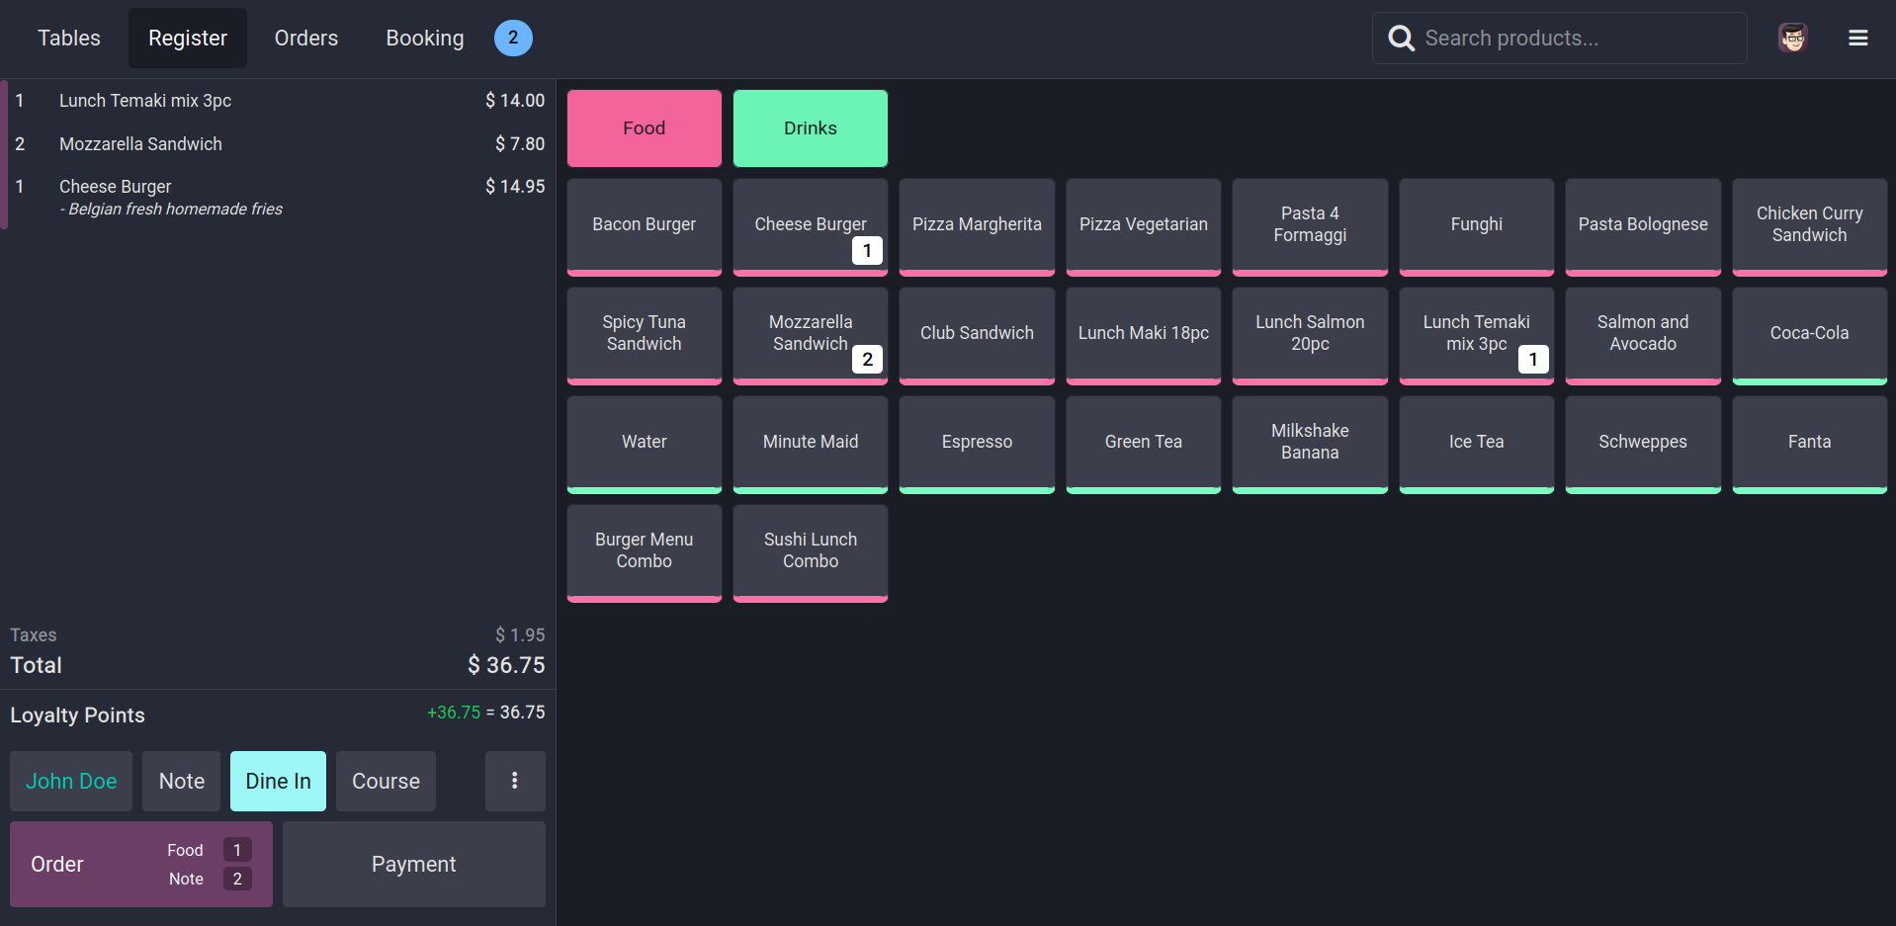The width and height of the screenshot is (1896, 926).
Task: Open the John Doe customer selector
Action: click(71, 781)
